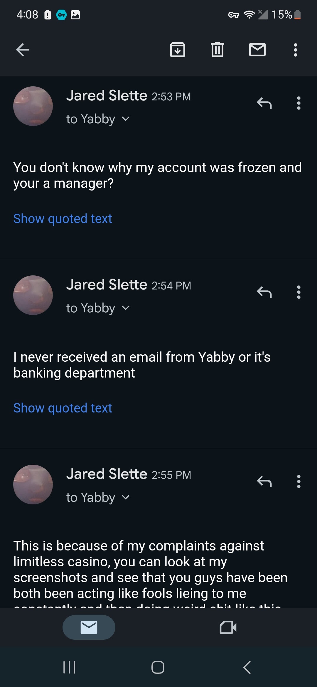This screenshot has width=317, height=687.
Task: Switch to the Meet video tab
Action: [228, 627]
